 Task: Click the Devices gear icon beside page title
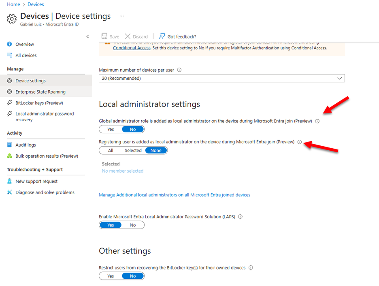click(x=12, y=19)
